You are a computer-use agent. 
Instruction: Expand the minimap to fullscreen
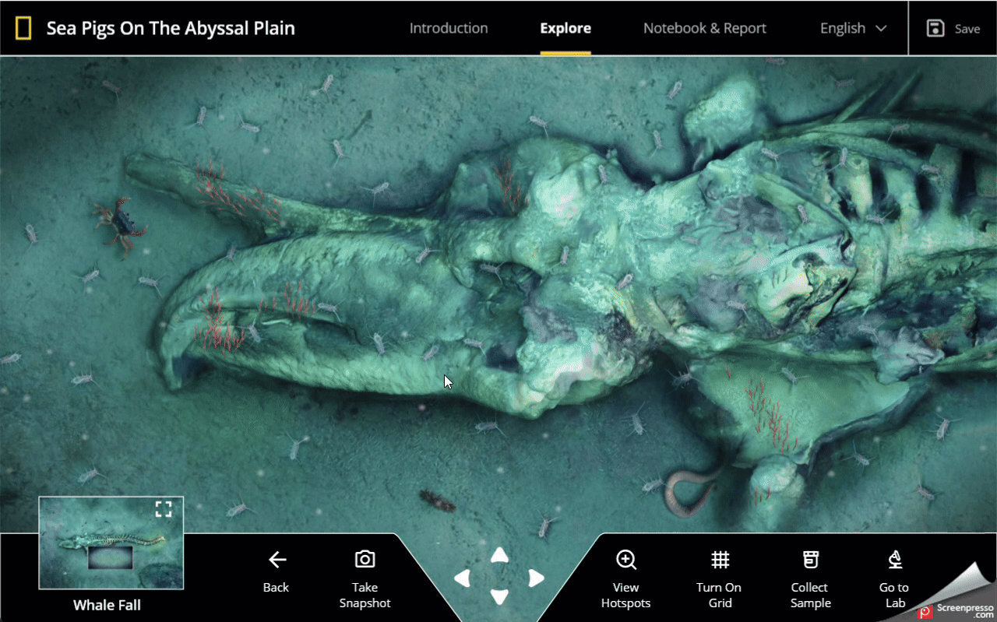click(163, 509)
